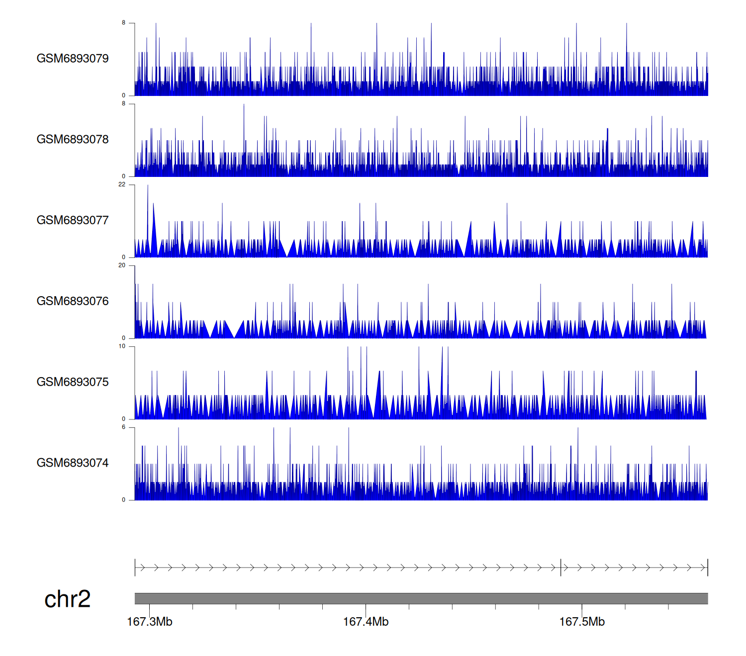The width and height of the screenshot is (746, 656).
Task: Select the 167.4Mb axis position label
Action: (366, 622)
